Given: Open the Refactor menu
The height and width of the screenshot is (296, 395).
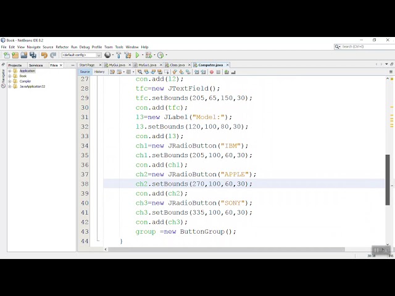Looking at the screenshot, I should [x=62, y=47].
